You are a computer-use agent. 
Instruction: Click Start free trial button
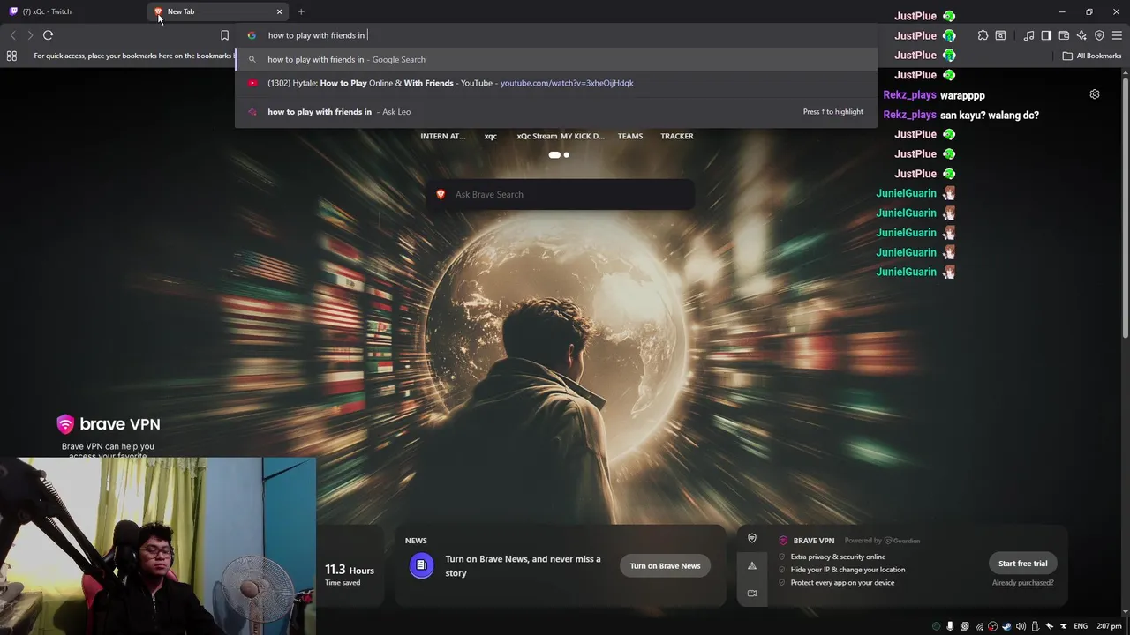(x=1023, y=564)
